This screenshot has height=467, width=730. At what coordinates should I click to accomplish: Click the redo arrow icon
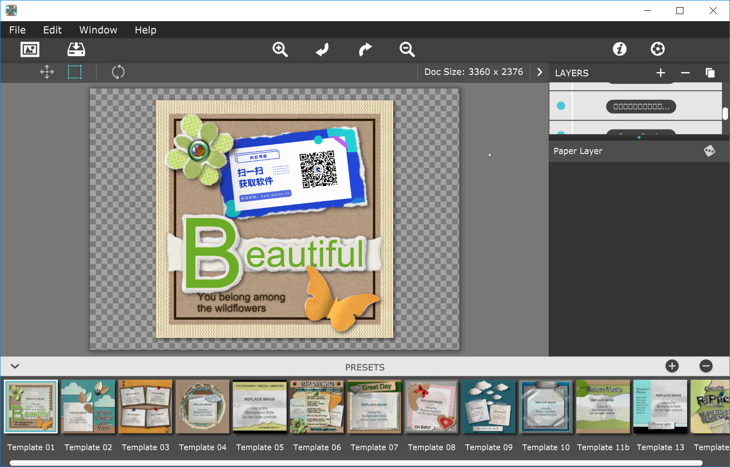(365, 49)
